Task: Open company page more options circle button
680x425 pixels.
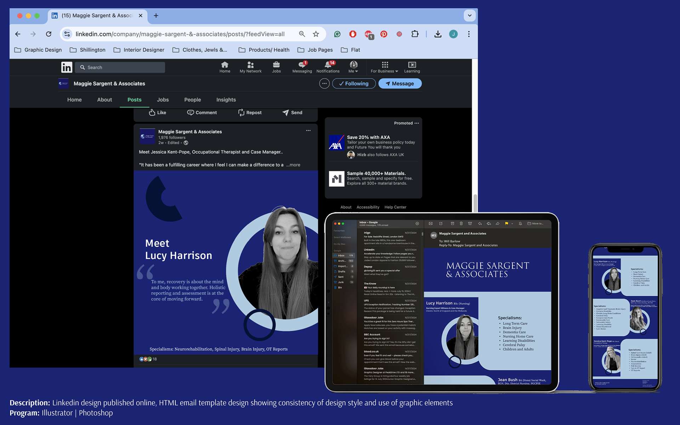Action: click(x=324, y=84)
